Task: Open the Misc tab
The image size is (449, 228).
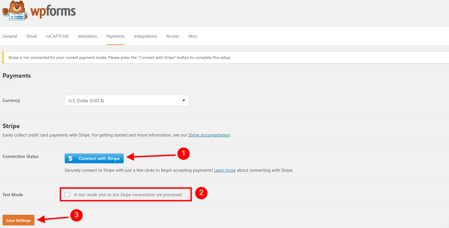Action: (x=193, y=36)
